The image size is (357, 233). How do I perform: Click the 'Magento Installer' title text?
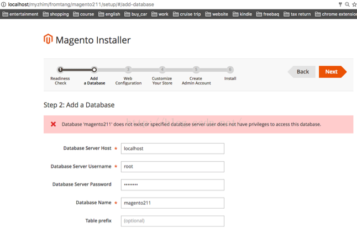click(x=93, y=40)
